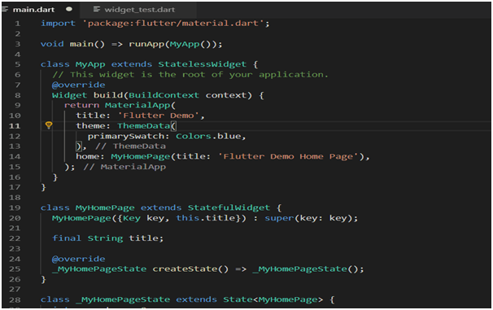Click the unsaved dot on main.dart tab

(69, 9)
